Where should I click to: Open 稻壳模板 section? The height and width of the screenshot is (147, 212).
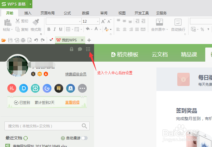point(125,55)
